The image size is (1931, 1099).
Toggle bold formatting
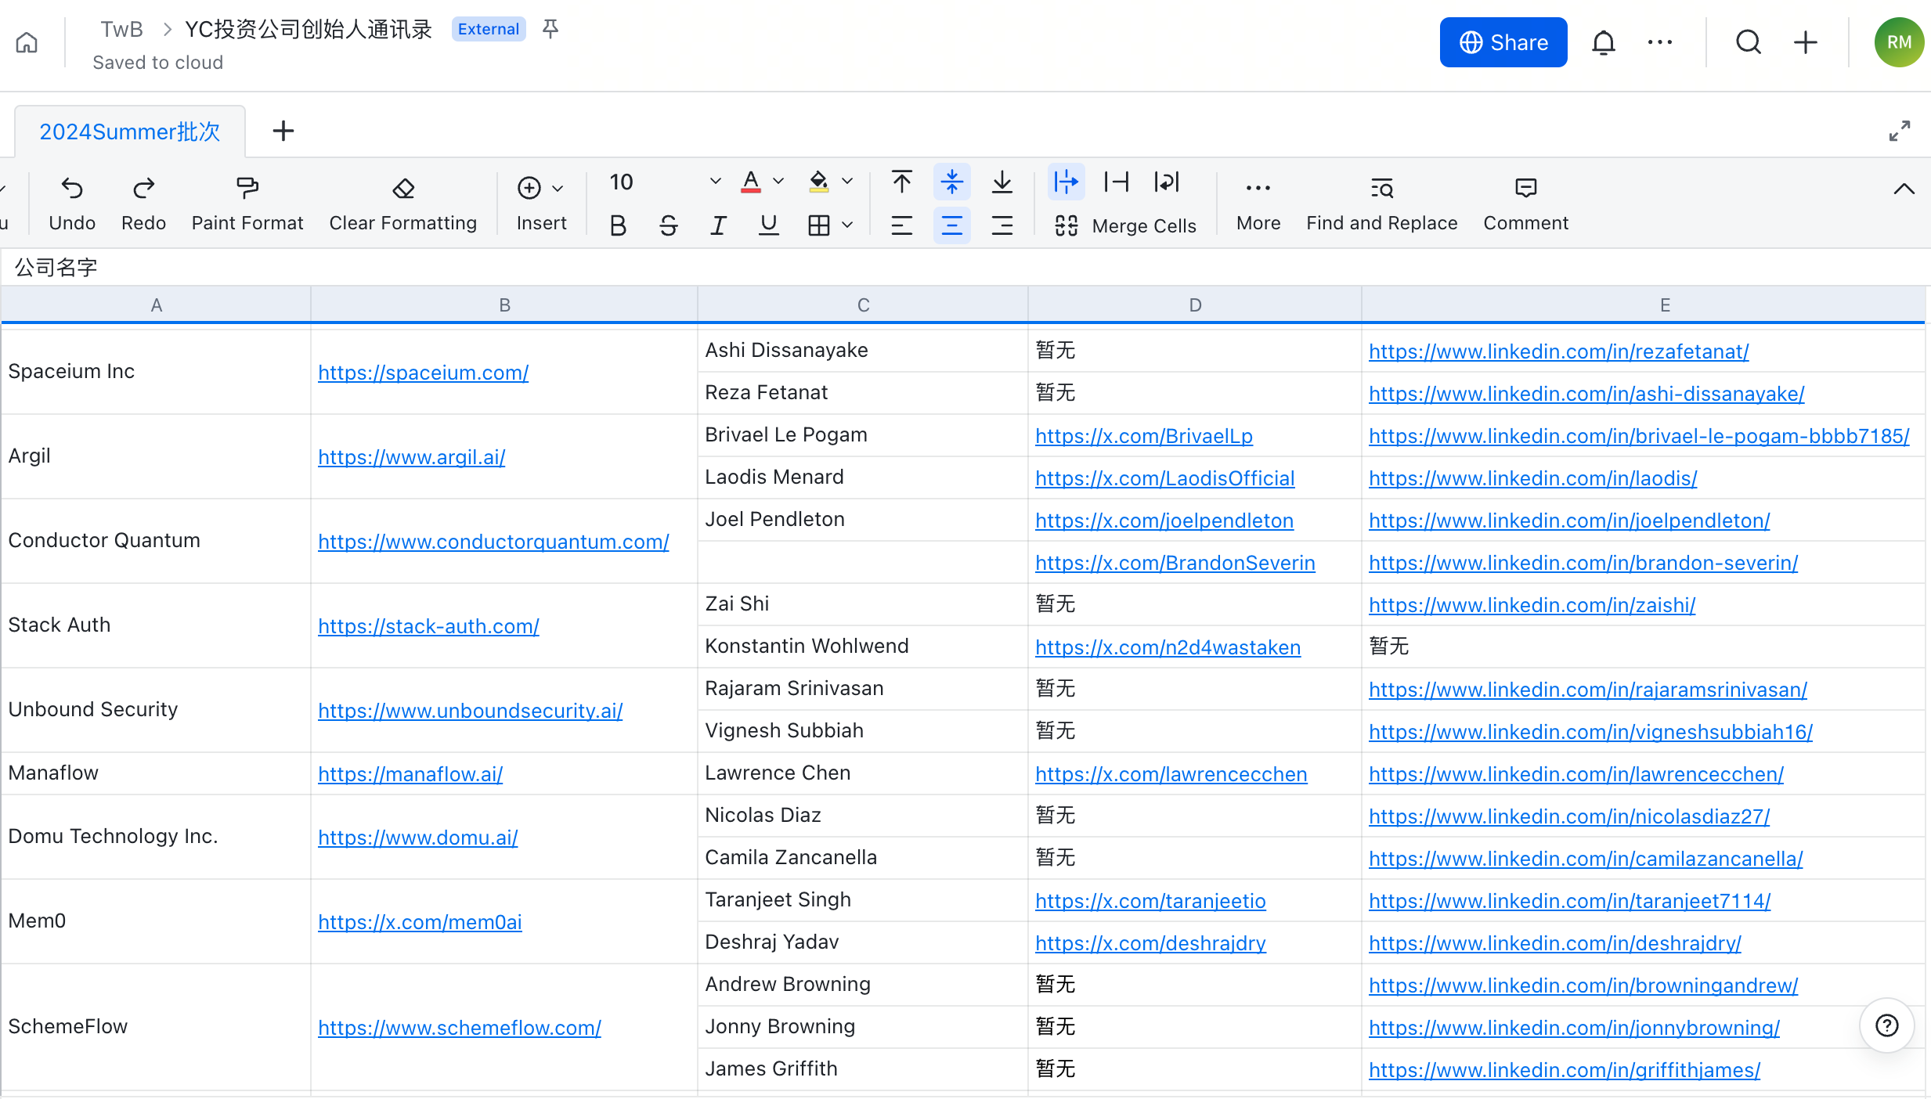tap(618, 225)
